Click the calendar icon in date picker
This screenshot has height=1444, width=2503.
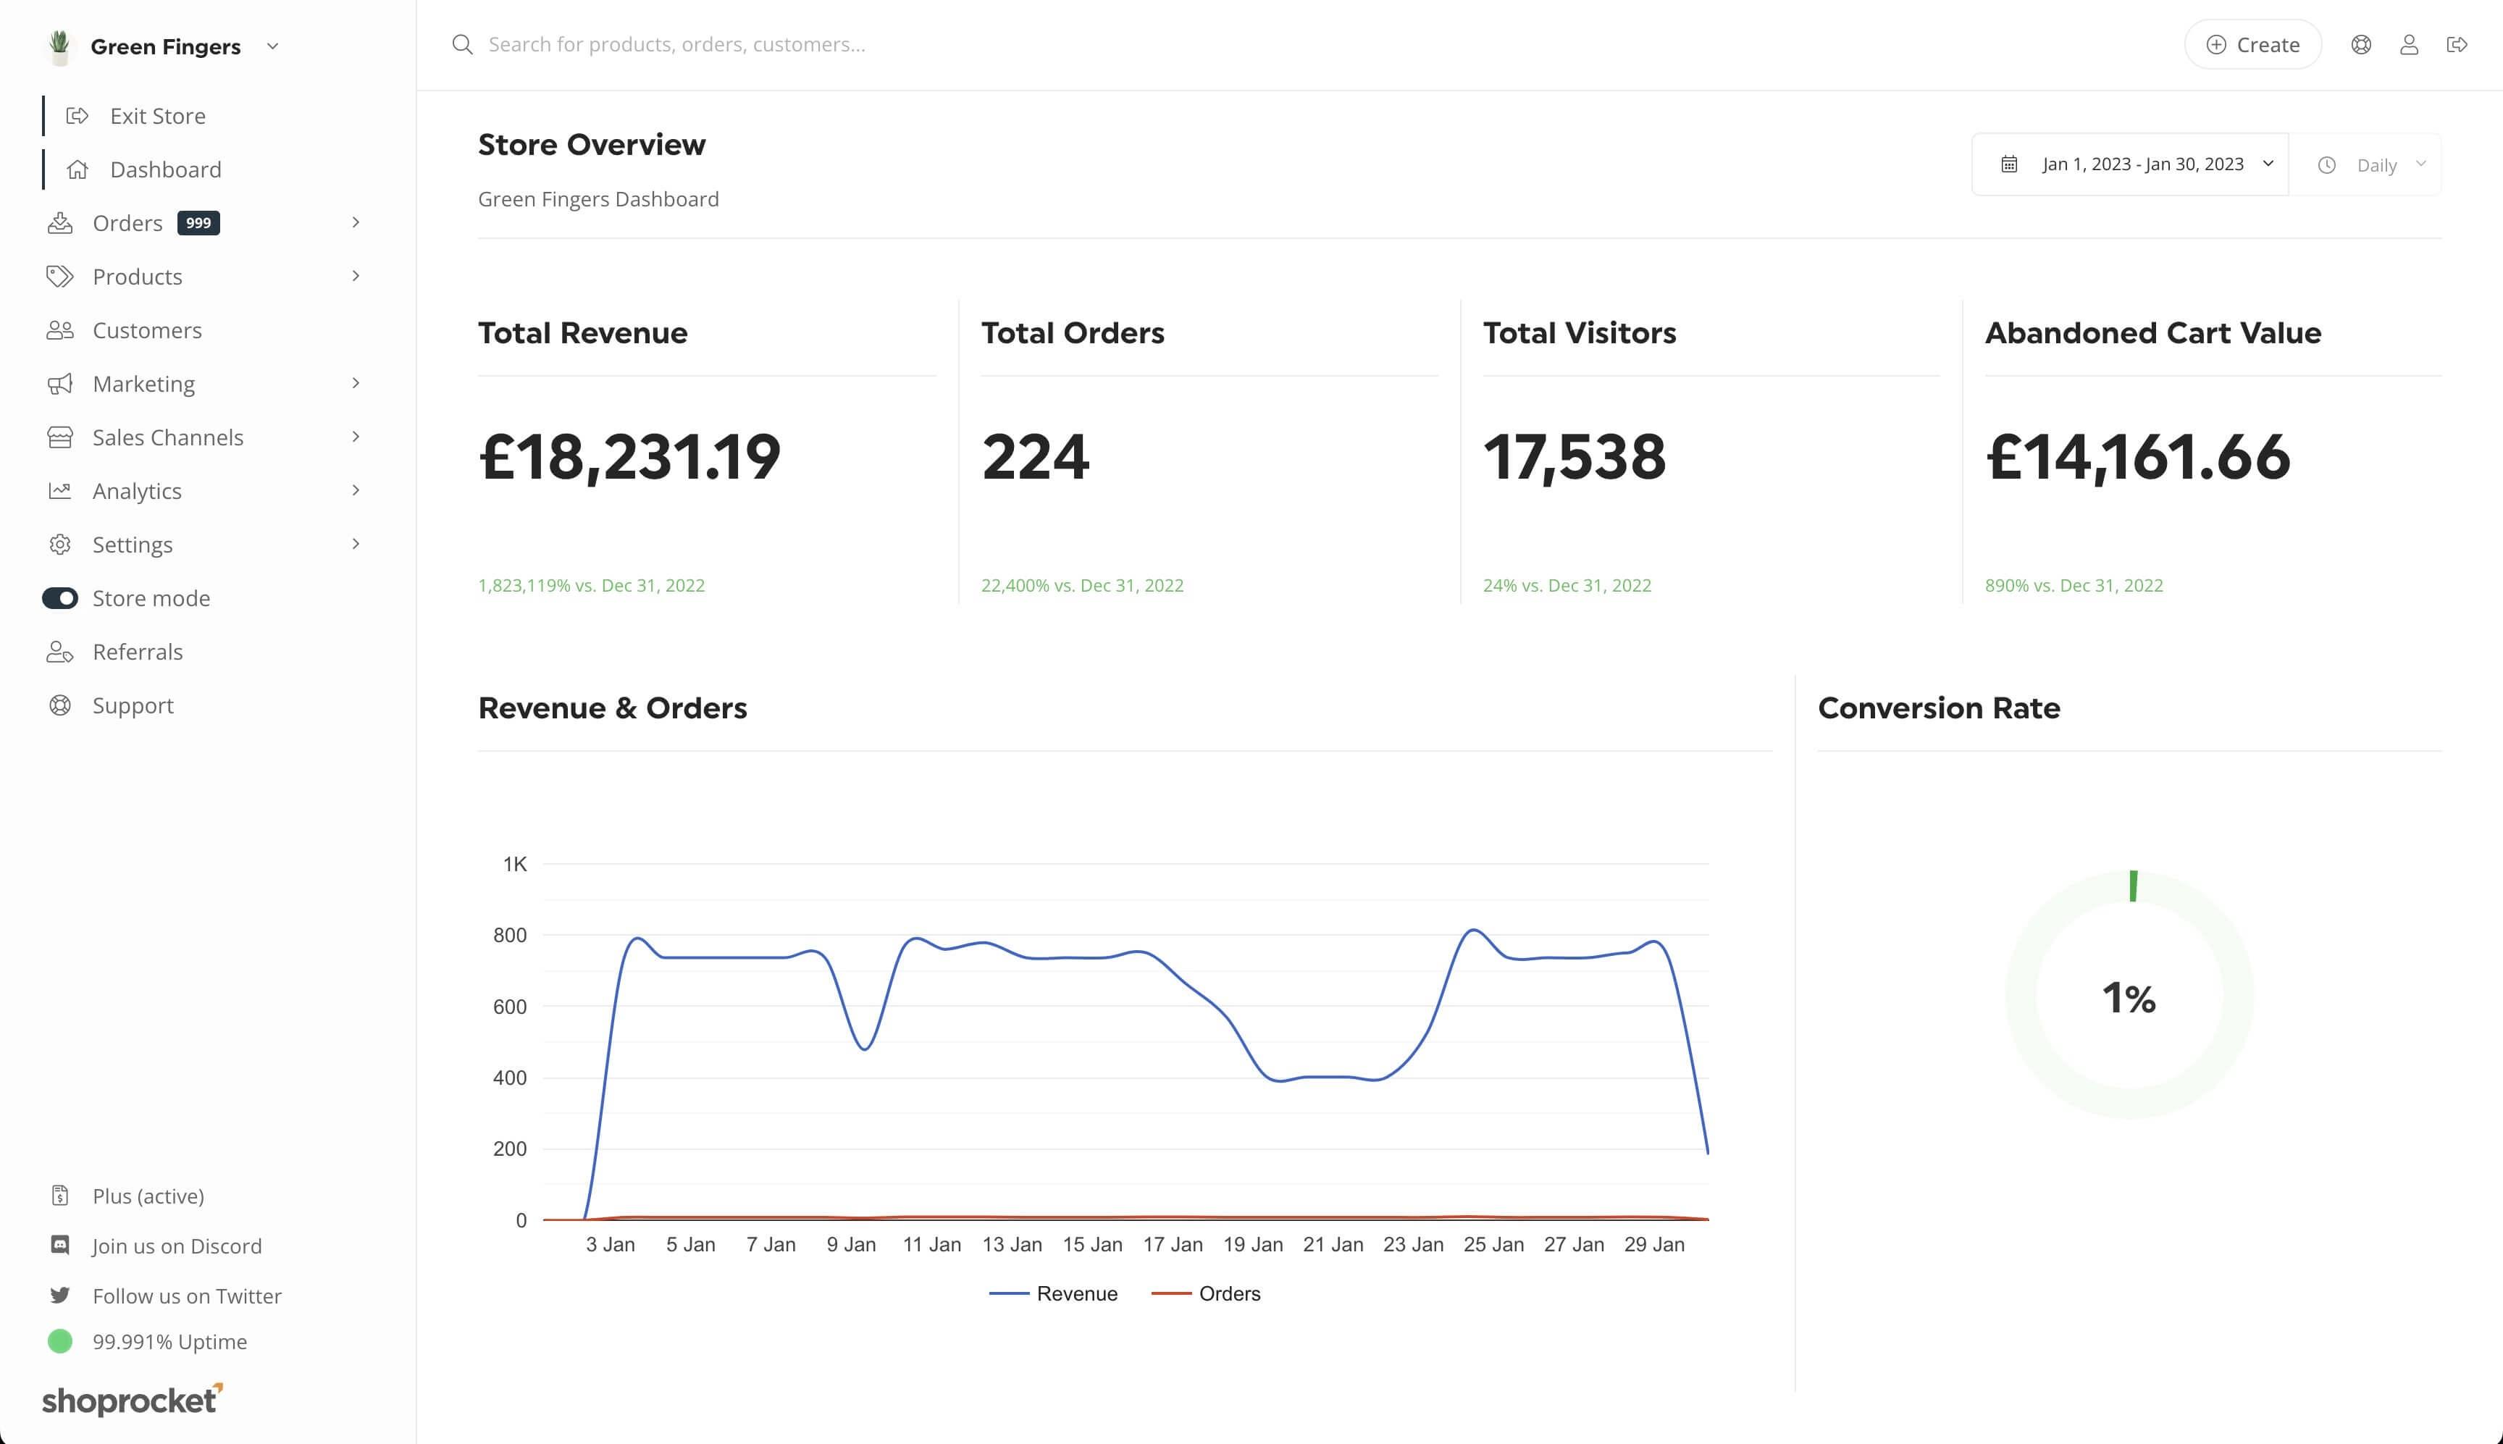pyautogui.click(x=2009, y=164)
